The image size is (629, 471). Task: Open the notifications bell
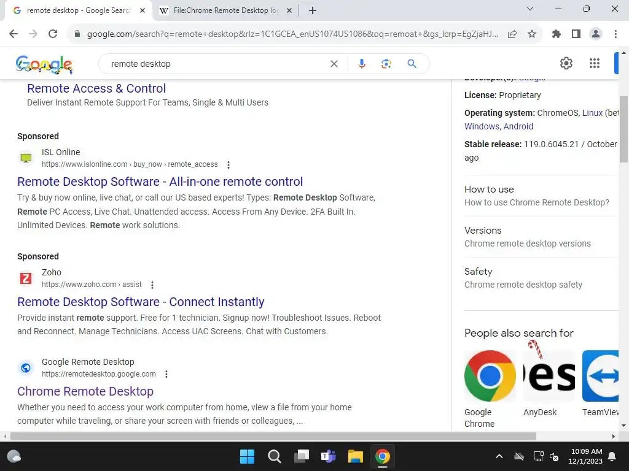tap(612, 456)
